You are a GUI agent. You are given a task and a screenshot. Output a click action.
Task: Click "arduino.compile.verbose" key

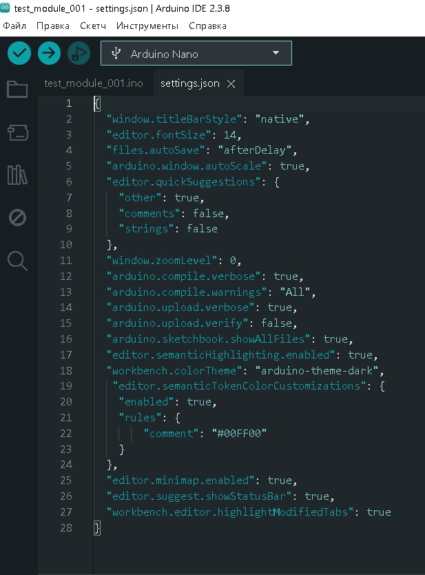183,276
